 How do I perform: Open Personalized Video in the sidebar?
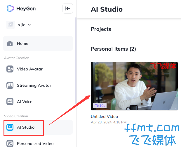pos(38,144)
